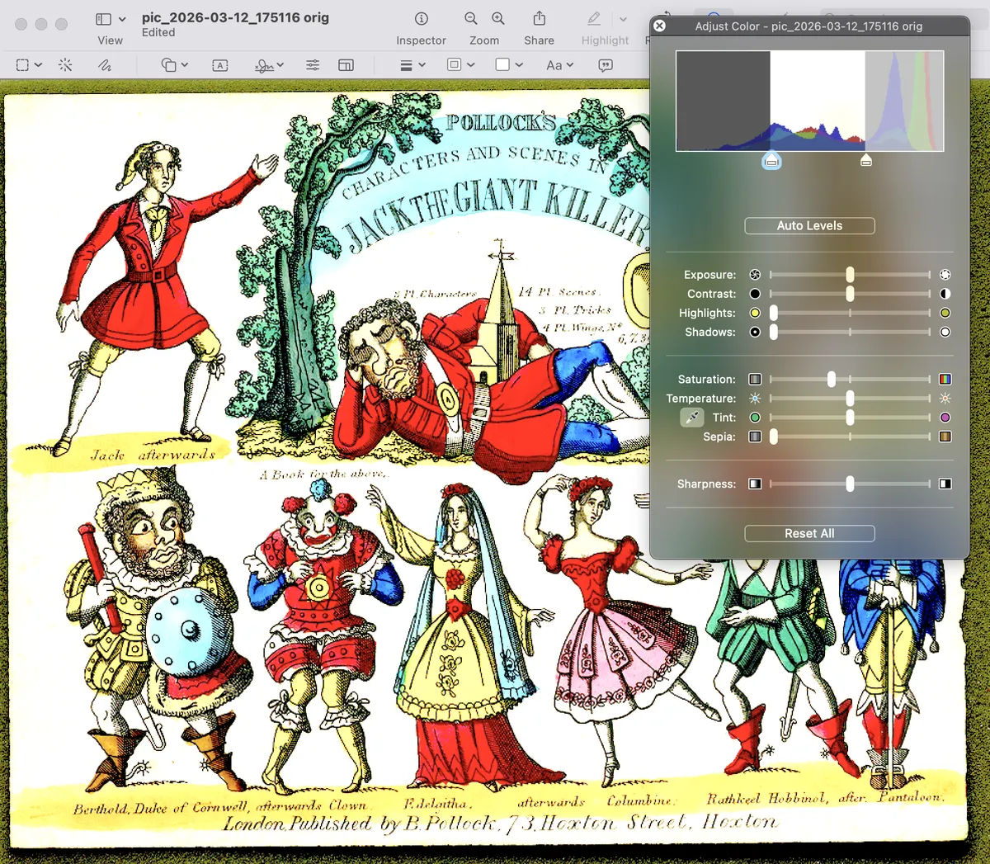The width and height of the screenshot is (990, 864).
Task: Add an annotation with the Note icon
Action: tap(606, 64)
